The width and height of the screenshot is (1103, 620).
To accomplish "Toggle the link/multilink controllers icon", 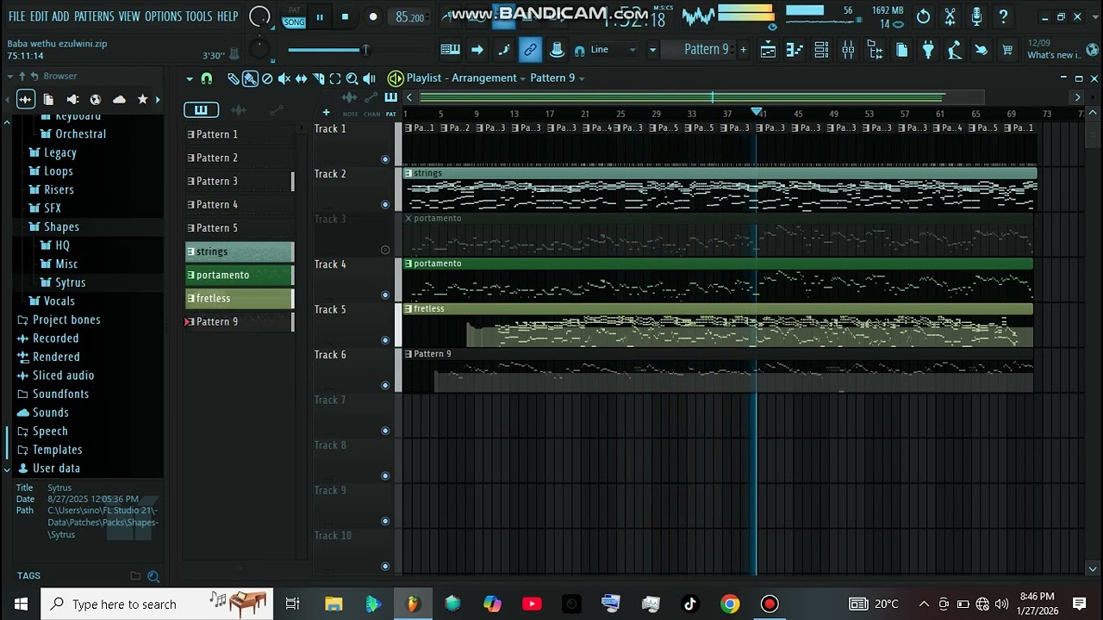I will 530,50.
